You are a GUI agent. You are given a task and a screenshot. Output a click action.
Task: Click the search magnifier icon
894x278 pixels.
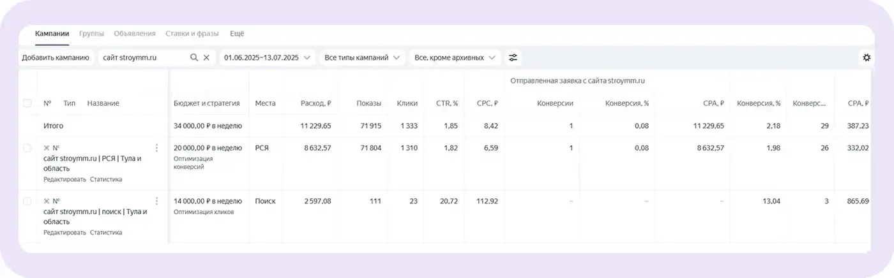coord(194,57)
